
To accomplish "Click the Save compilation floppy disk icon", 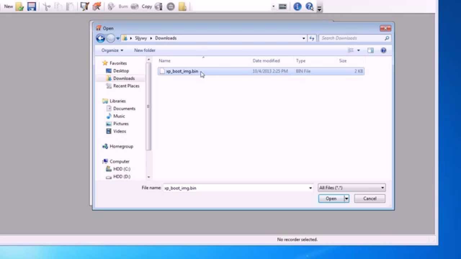I will 32,6.
